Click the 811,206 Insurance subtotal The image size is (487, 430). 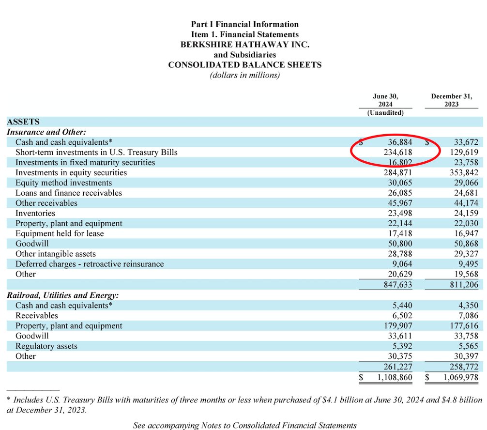[464, 285]
